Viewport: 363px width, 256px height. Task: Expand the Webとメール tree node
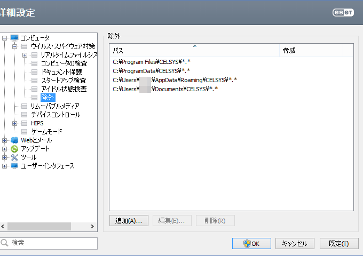tap(4, 140)
